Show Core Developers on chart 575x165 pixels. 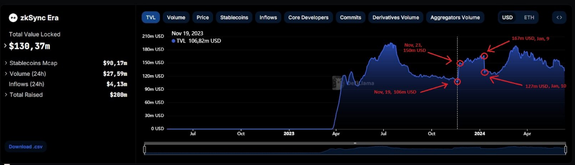[x=309, y=18]
